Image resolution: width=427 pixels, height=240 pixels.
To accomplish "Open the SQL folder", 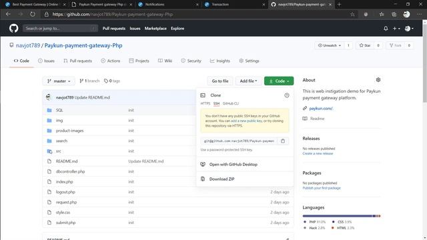I will 59,110.
